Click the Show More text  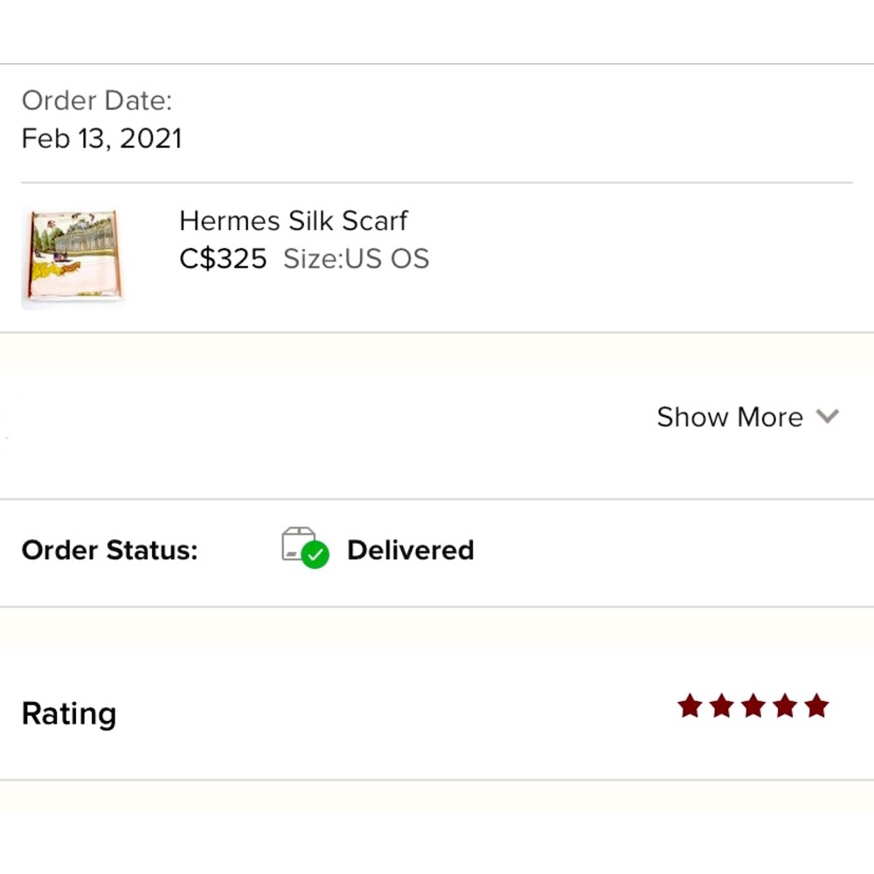click(729, 417)
